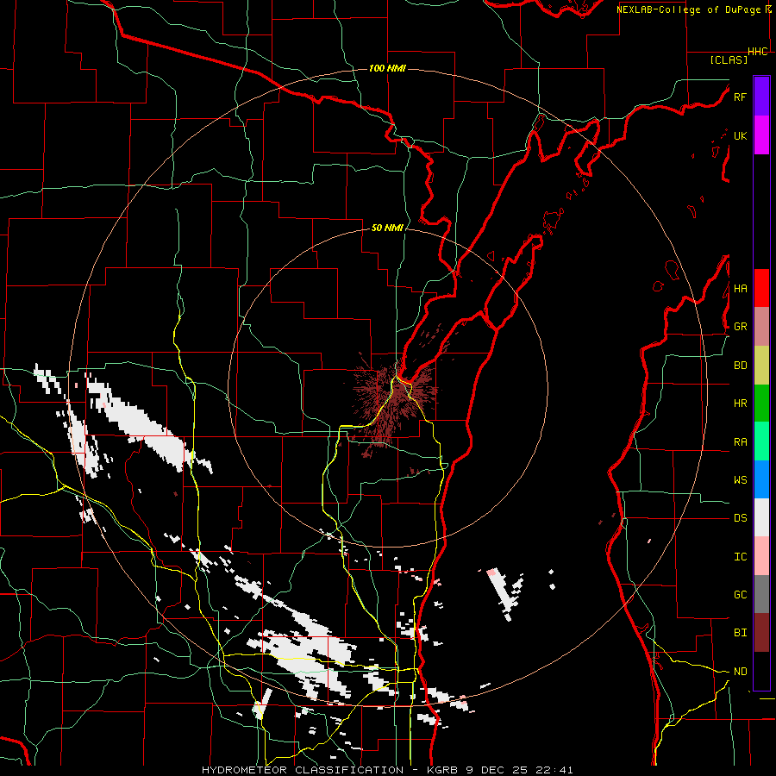Viewport: 776px width, 776px height.
Task: Click the 100 NMI range ring label
Action: point(387,68)
